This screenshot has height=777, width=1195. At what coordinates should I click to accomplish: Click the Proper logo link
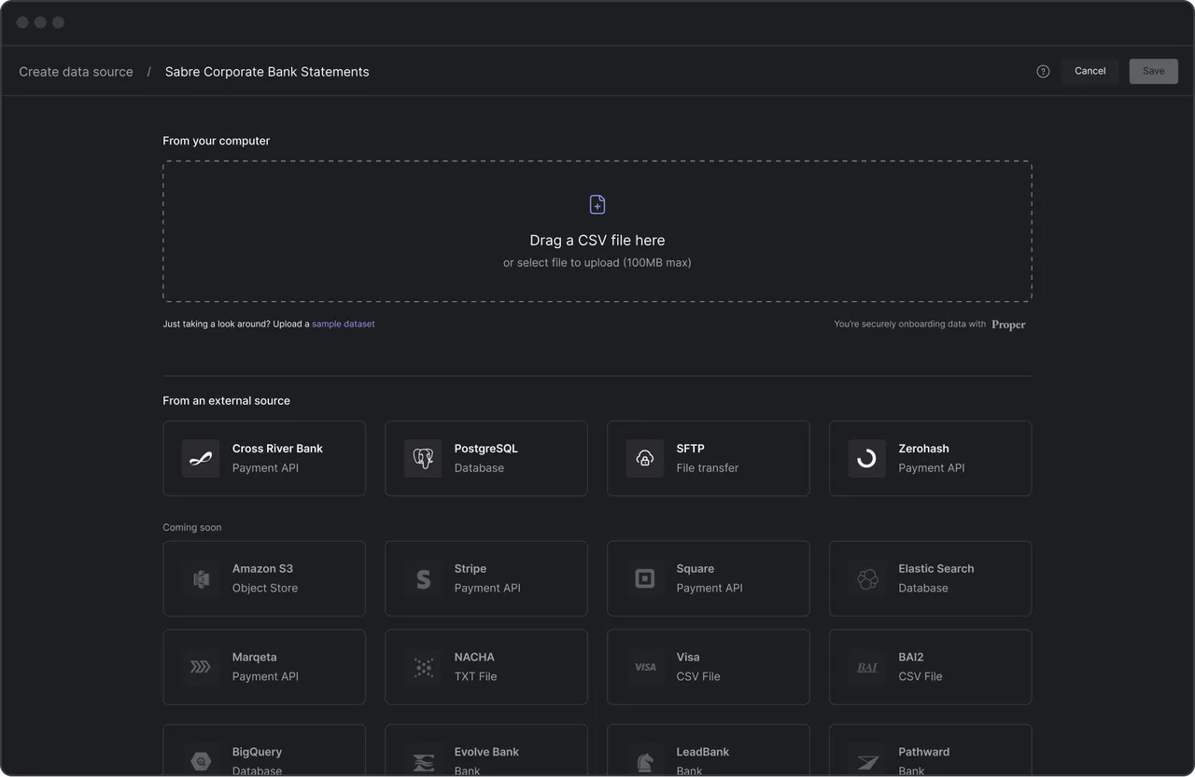(1008, 325)
